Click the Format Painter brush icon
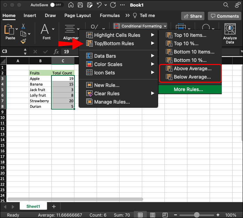Viewport: 243px width, 218px height. (23, 41)
